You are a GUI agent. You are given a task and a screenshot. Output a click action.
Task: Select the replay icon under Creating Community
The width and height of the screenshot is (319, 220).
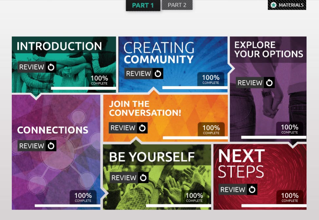[x=157, y=73]
